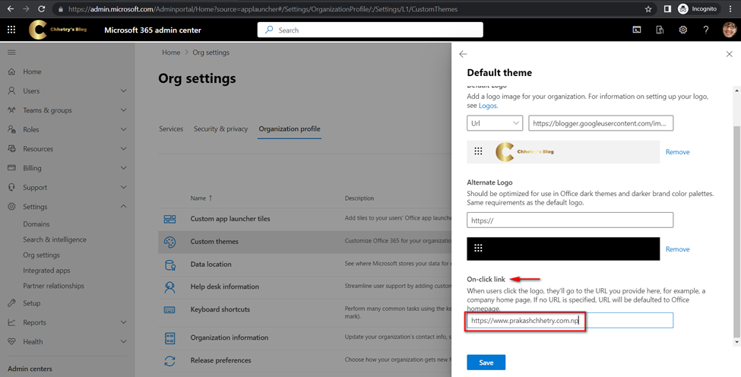Open the Help question mark icon
Viewport: 741px width, 377px height.
(706, 30)
